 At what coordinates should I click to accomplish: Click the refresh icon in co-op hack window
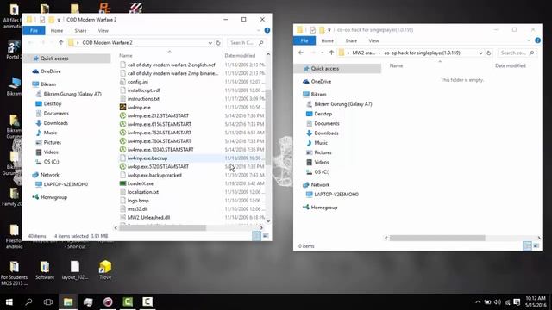[489, 53]
